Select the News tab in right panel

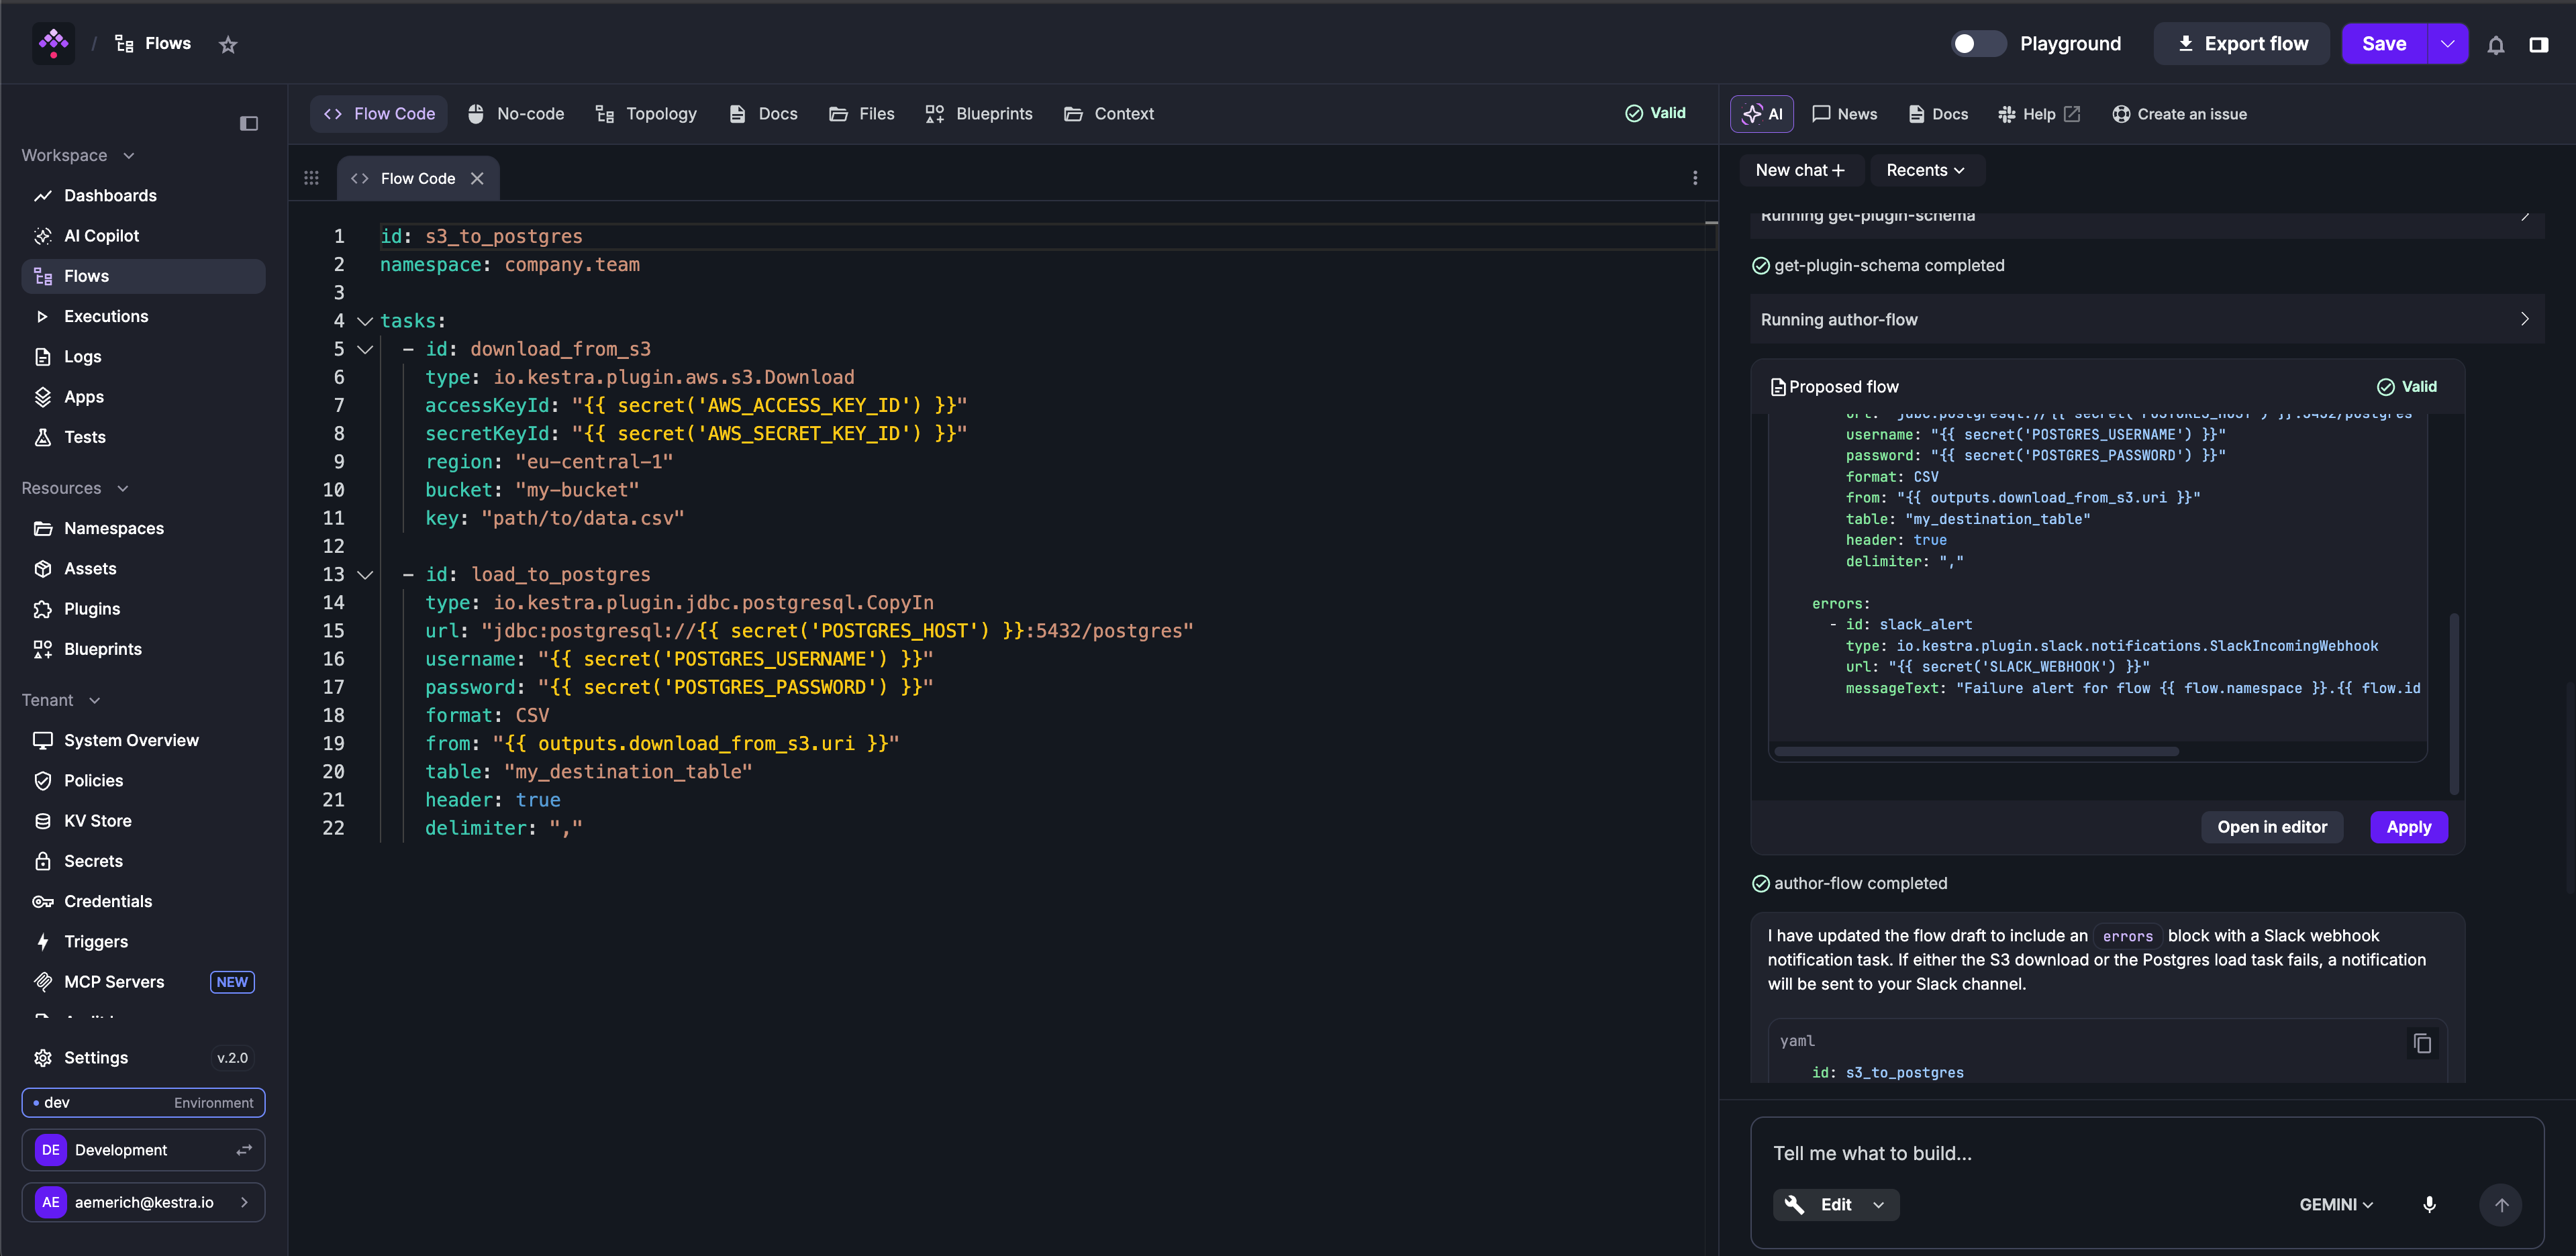(x=1844, y=114)
